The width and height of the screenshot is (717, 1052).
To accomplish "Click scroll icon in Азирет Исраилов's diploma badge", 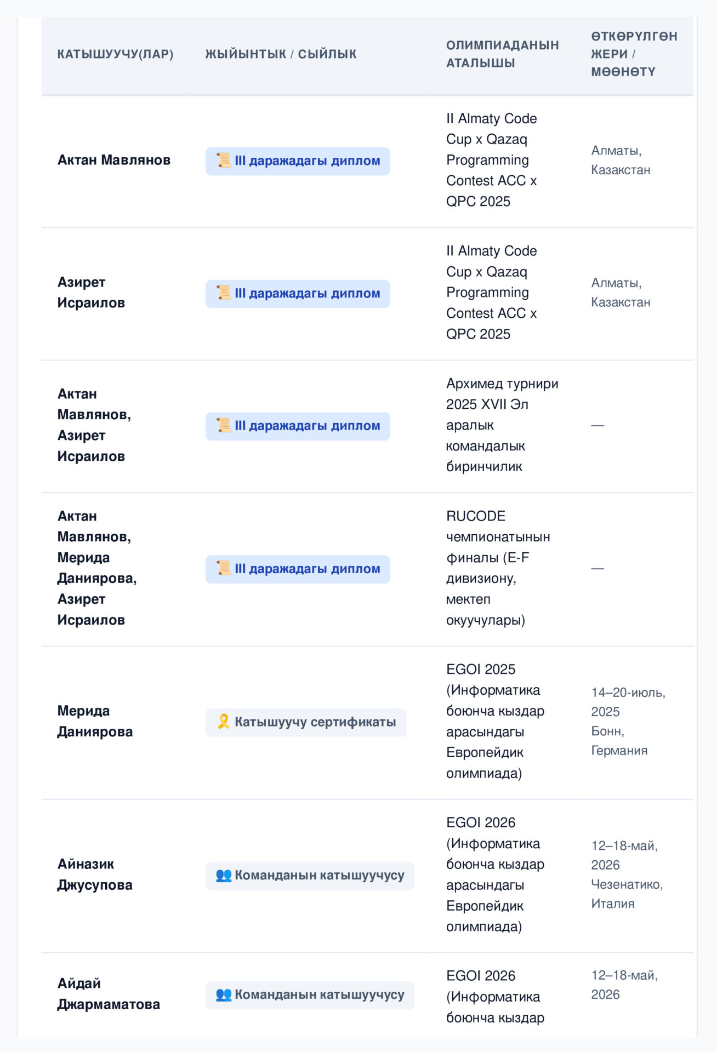I will (223, 293).
